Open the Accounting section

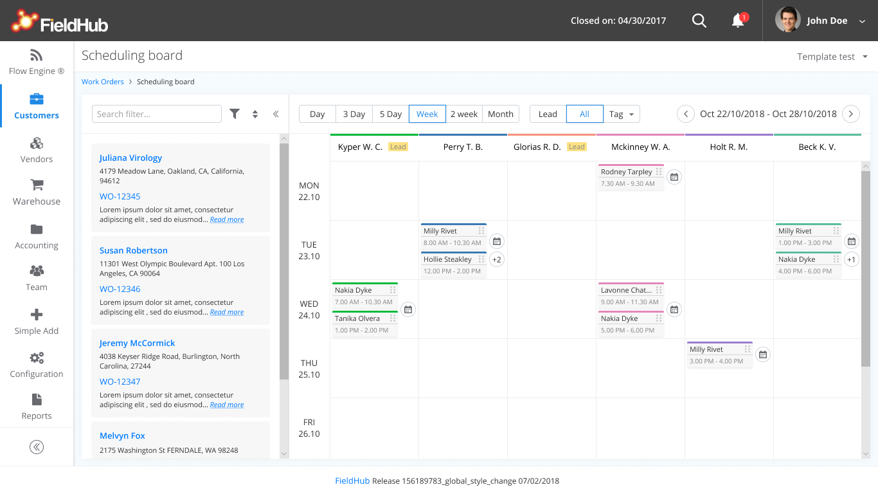[36, 237]
